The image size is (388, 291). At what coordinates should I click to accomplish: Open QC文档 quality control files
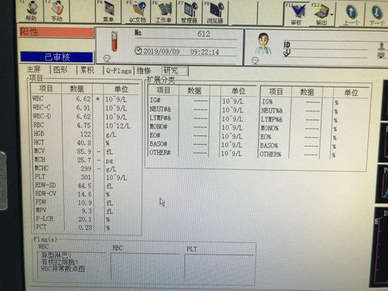(137, 12)
